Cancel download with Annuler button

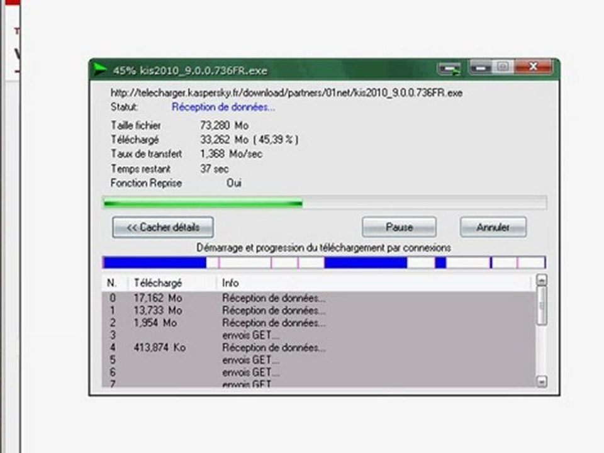tap(493, 227)
